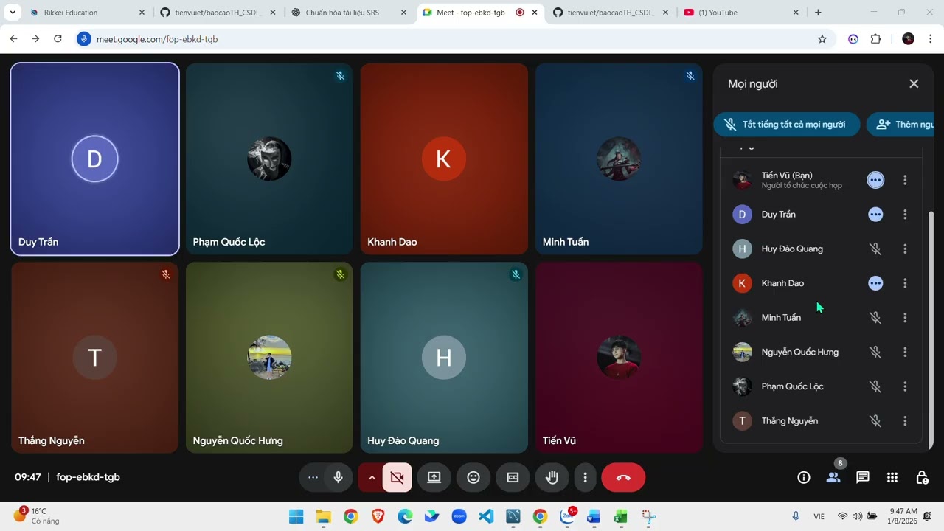The width and height of the screenshot is (944, 531).
Task: Switch to the YouTube browser tab
Action: click(x=740, y=13)
